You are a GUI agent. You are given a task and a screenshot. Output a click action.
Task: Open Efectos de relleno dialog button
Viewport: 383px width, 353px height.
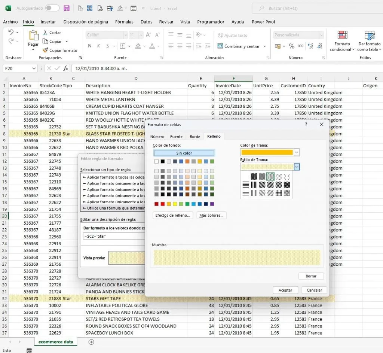point(173,215)
